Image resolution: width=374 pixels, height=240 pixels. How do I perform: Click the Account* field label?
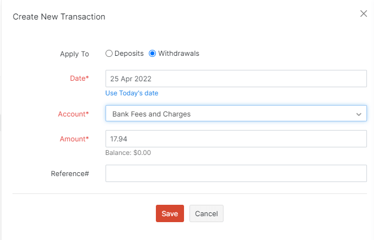point(73,114)
